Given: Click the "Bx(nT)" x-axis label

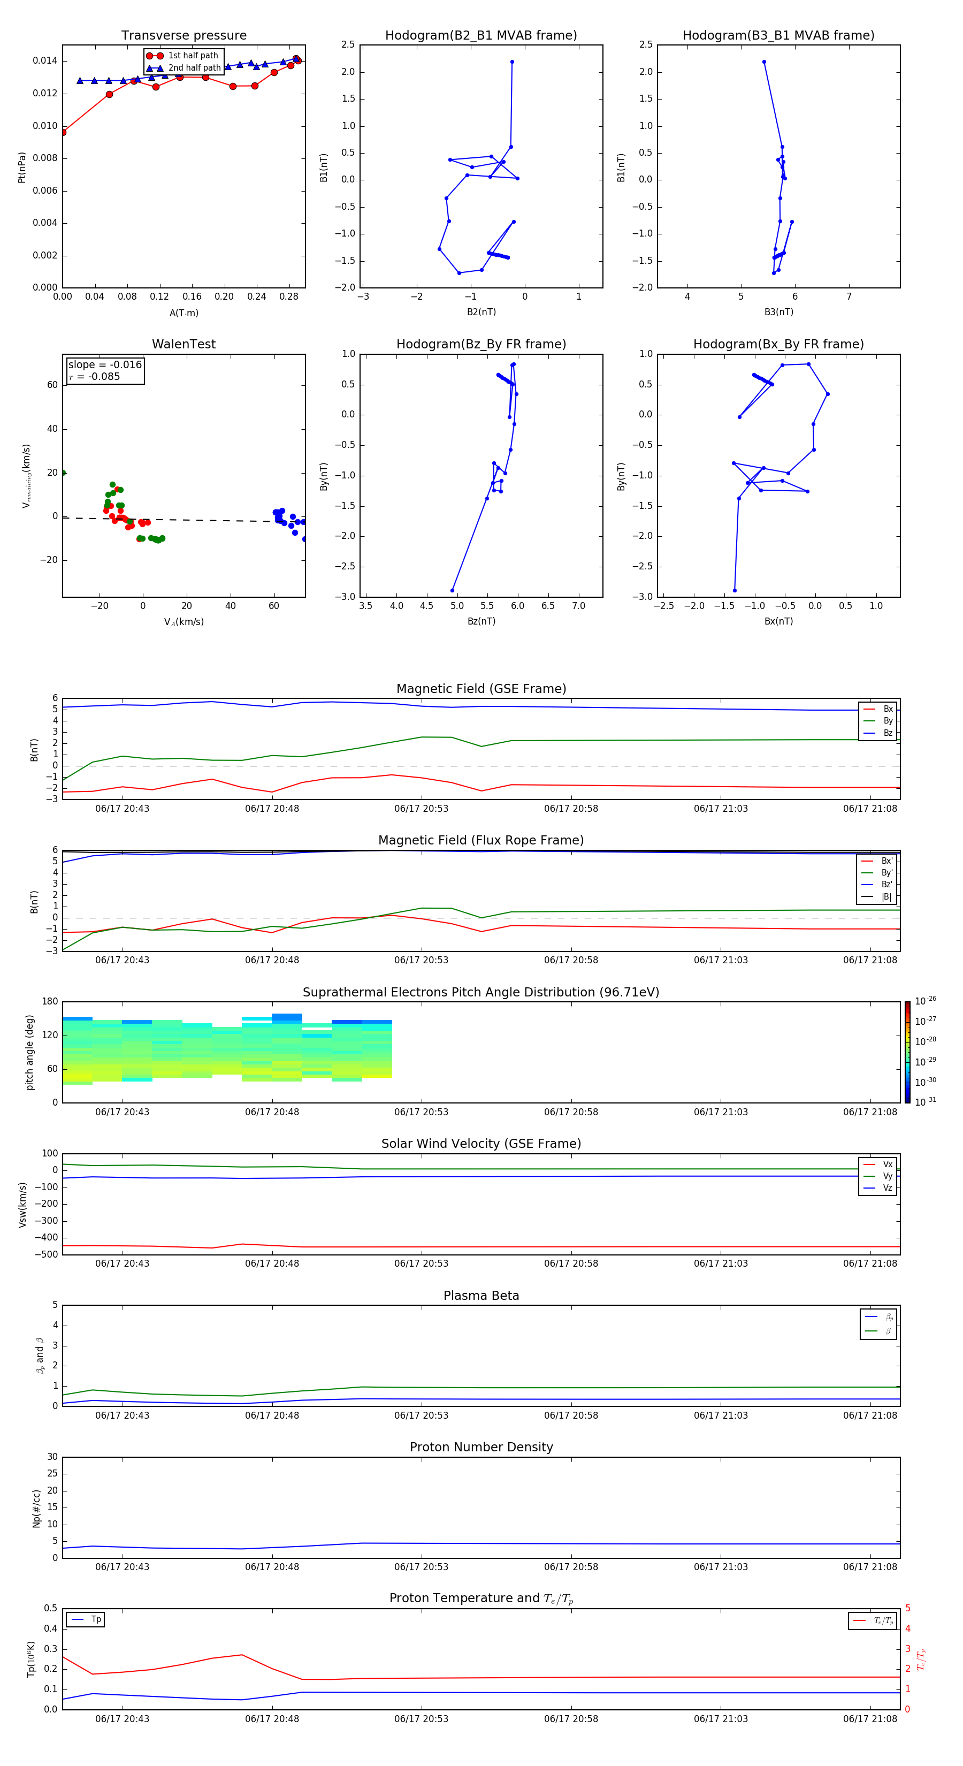Looking at the screenshot, I should 778,621.
